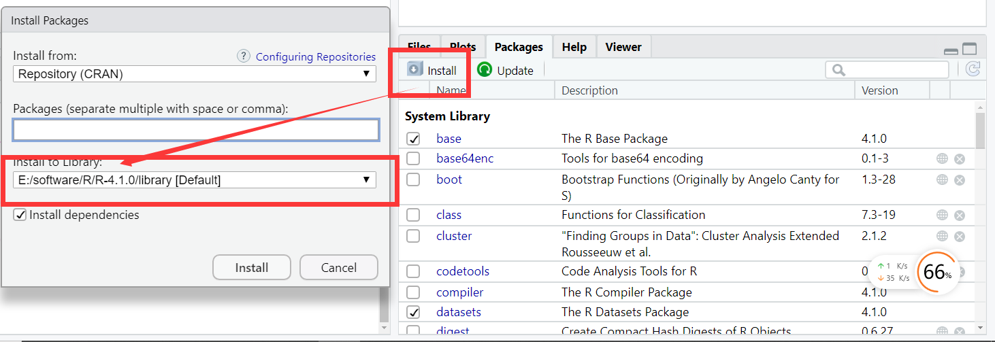Image resolution: width=995 pixels, height=342 pixels.
Task: Open web documentation globe for base64enc
Action: point(942,158)
